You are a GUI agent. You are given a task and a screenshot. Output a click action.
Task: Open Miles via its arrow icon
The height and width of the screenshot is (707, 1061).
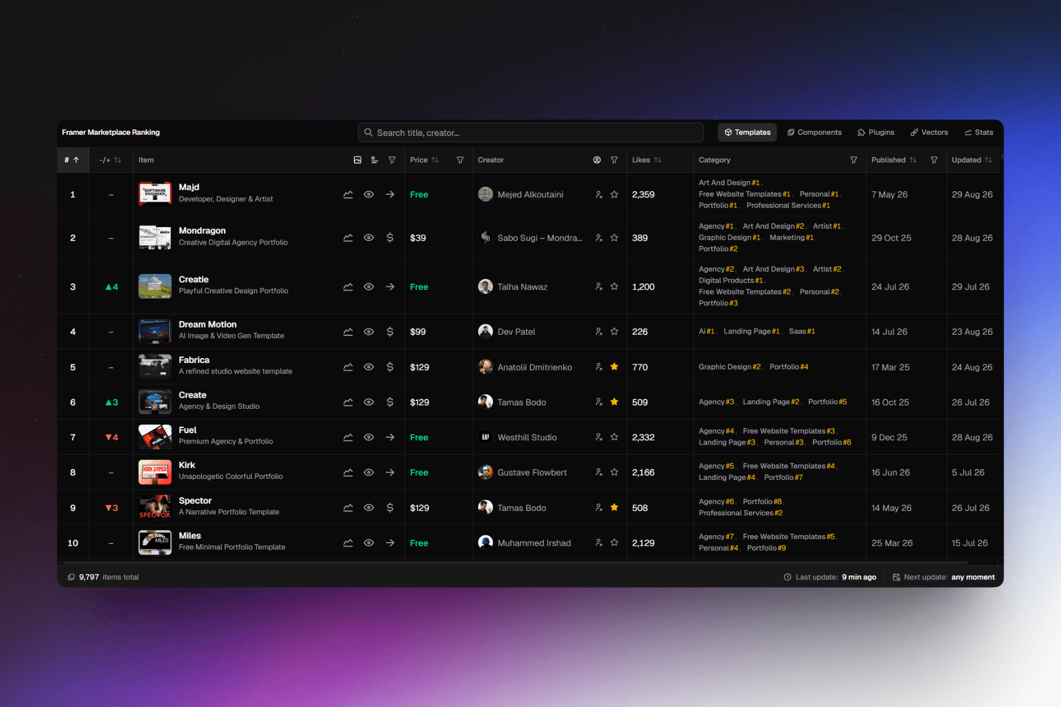pos(390,543)
